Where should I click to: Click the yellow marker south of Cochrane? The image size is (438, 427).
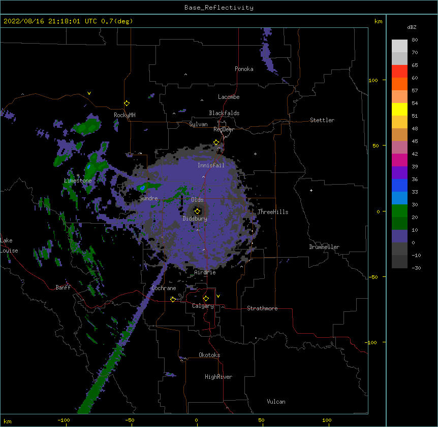pos(173,299)
